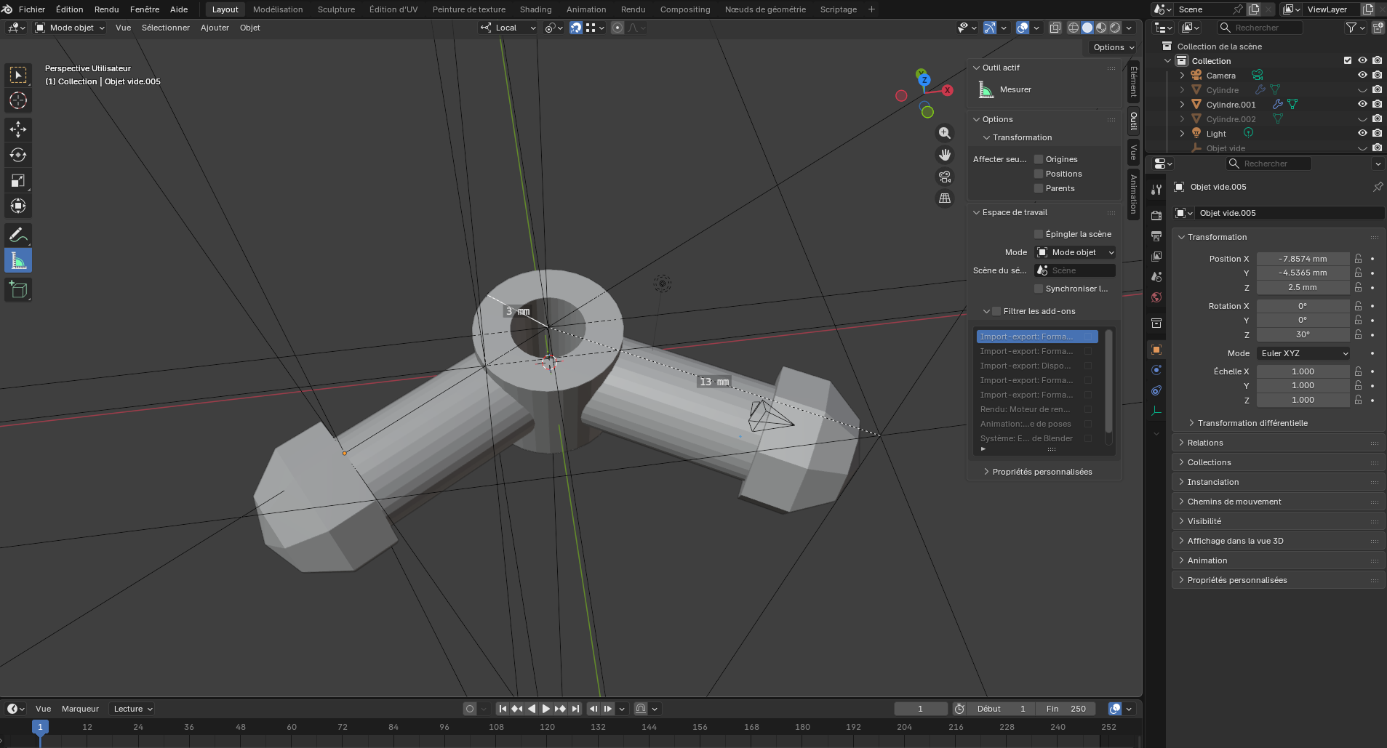The image size is (1387, 748).
Task: Click the Position X value field
Action: coord(1302,259)
